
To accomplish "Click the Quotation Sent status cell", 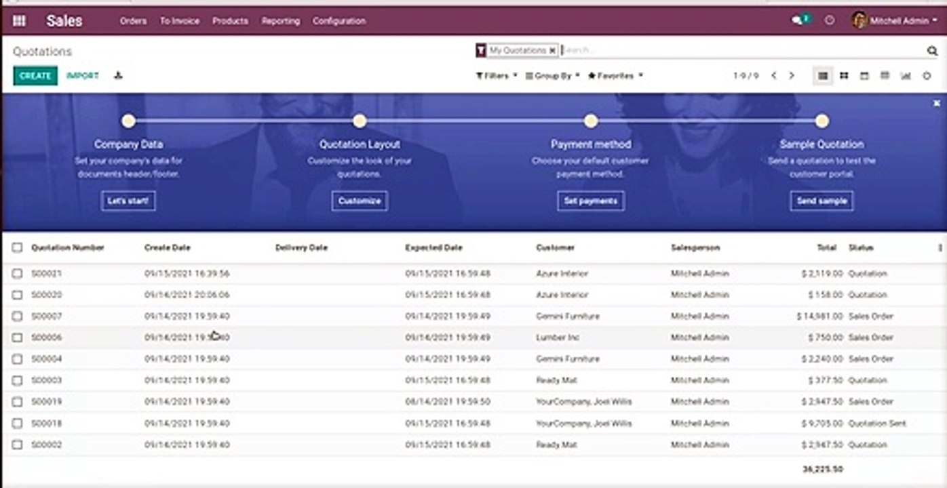I will pyautogui.click(x=877, y=423).
